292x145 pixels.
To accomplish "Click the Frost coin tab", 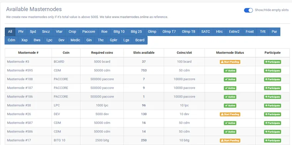I will click(x=250, y=32).
